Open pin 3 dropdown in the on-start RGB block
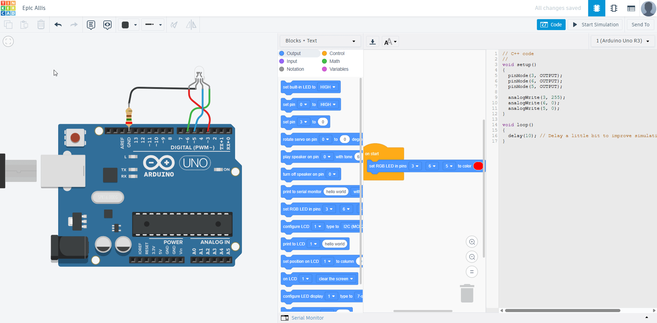The image size is (657, 323). coord(415,166)
